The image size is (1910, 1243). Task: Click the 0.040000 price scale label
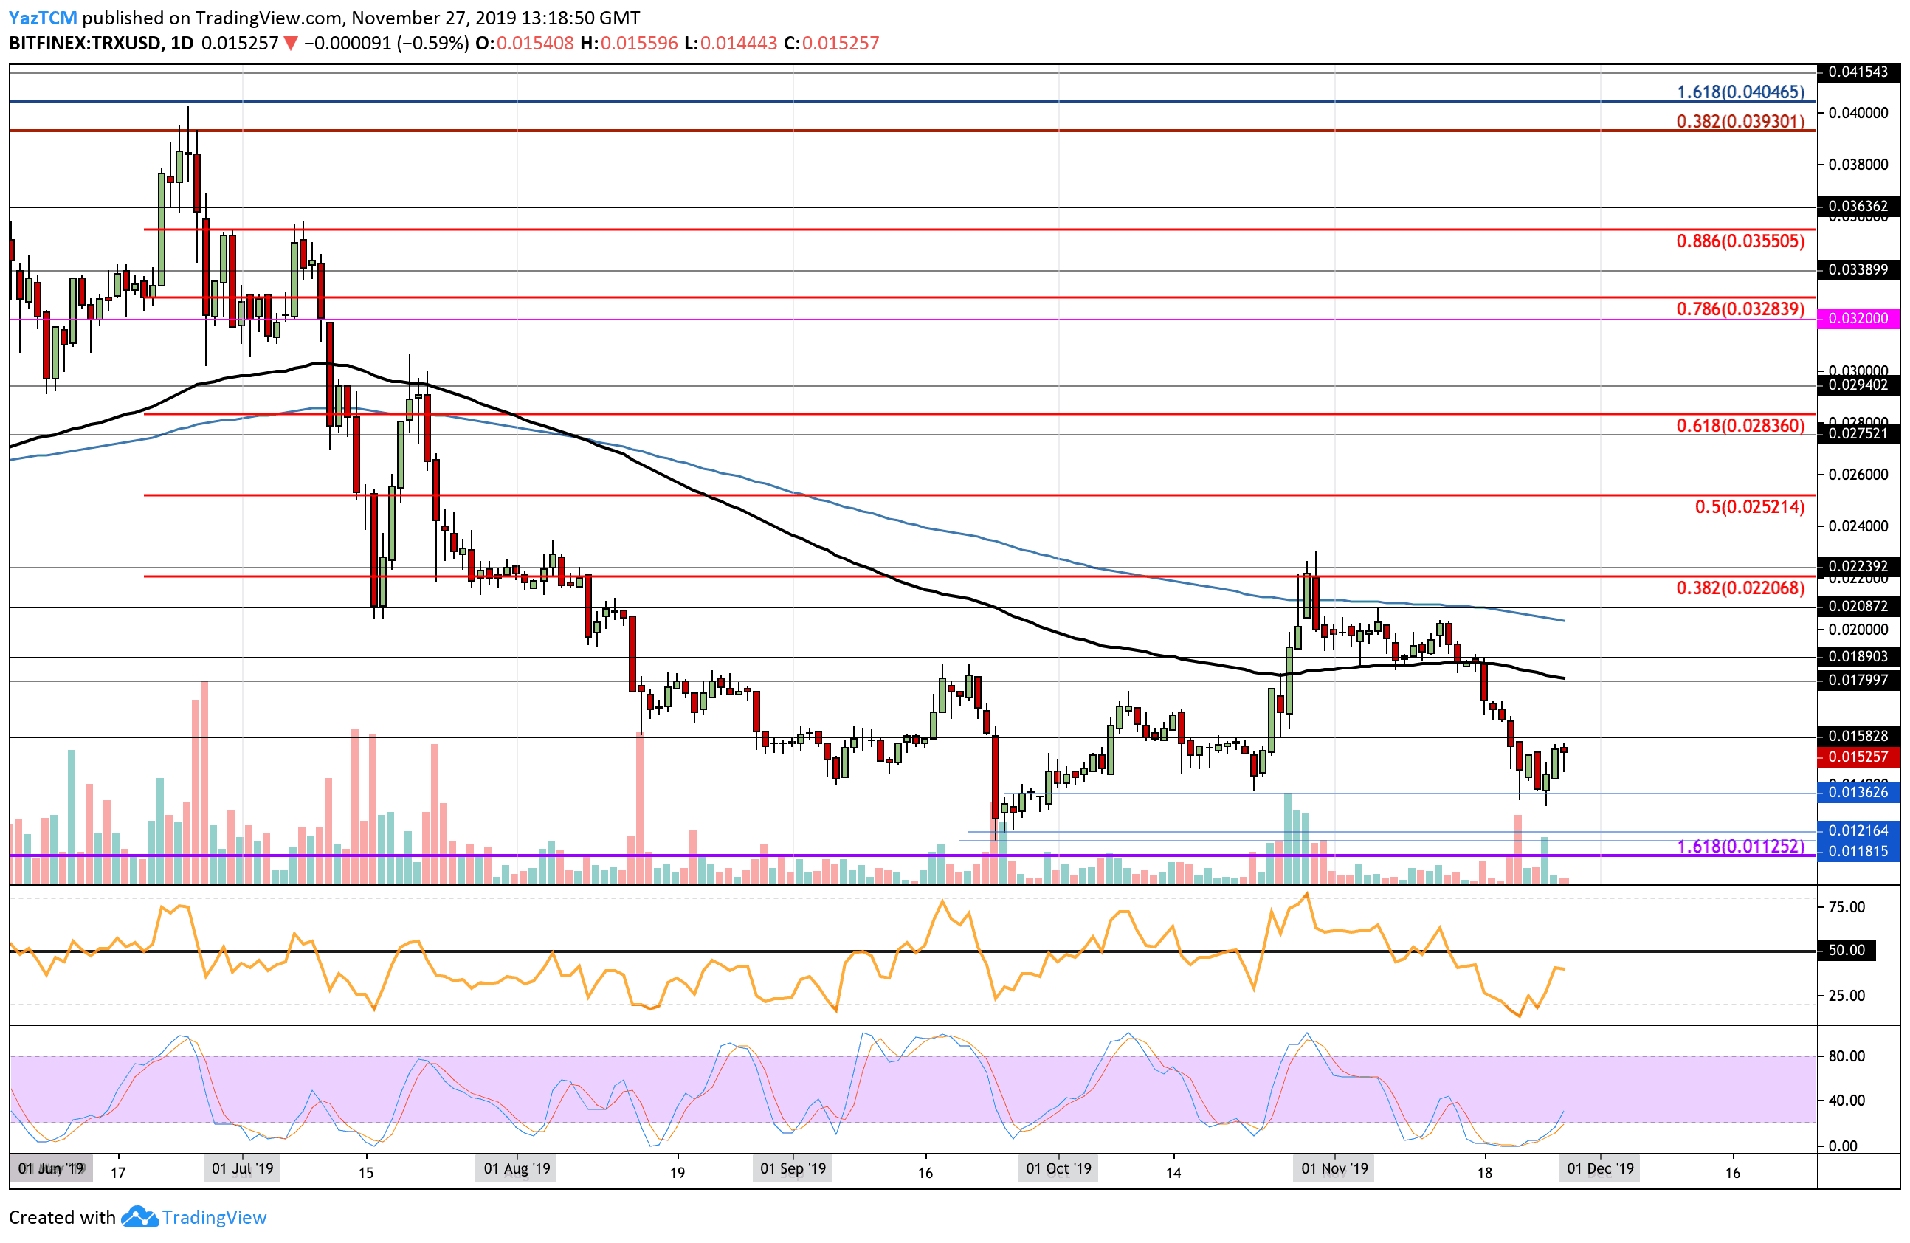pos(1858,113)
